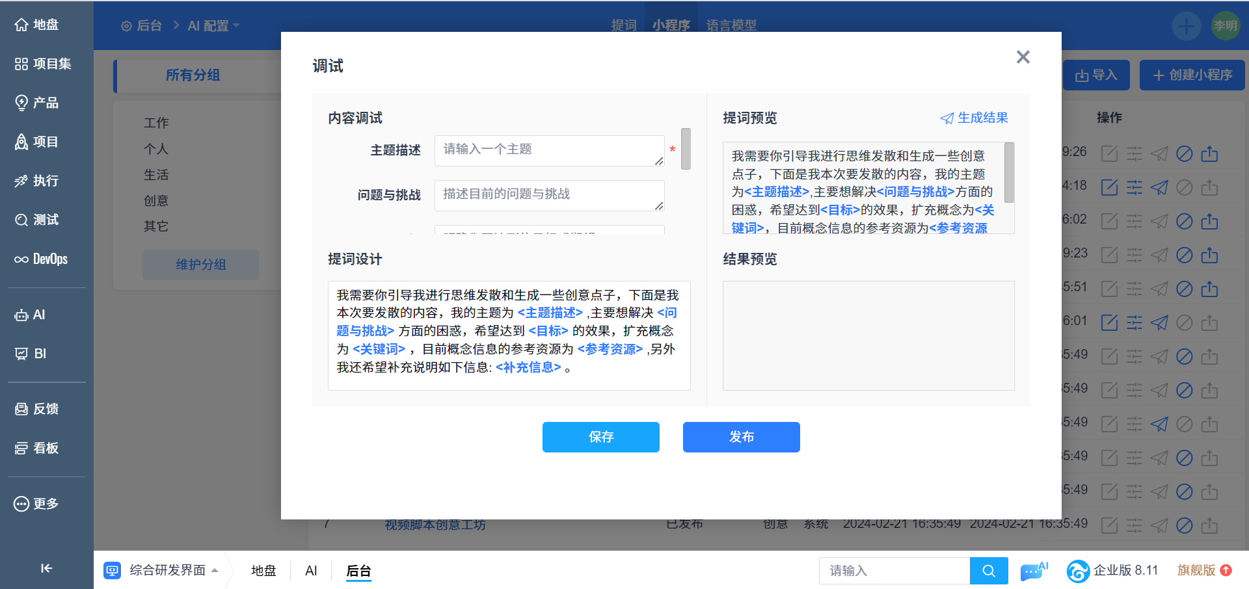The width and height of the screenshot is (1249, 589).
Task: Open the DevOps module
Action: [x=42, y=259]
